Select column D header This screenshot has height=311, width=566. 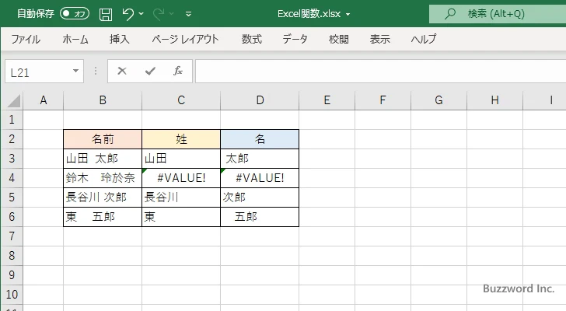click(x=260, y=100)
